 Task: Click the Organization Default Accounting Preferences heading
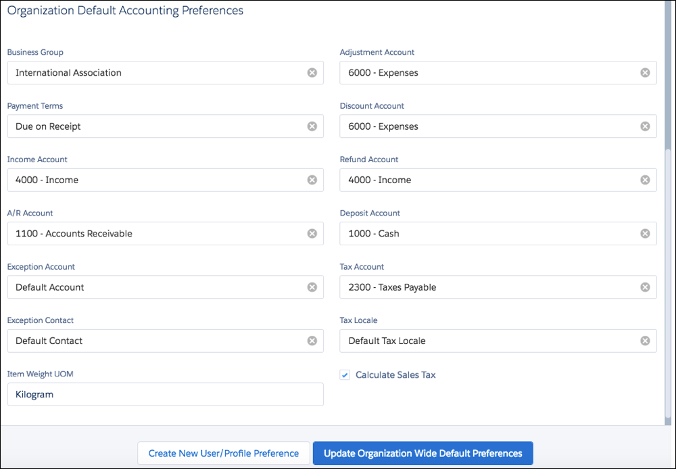125,10
